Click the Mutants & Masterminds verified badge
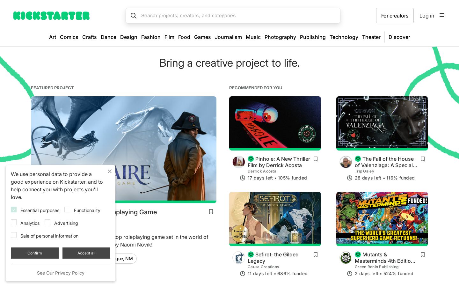 coord(358,254)
